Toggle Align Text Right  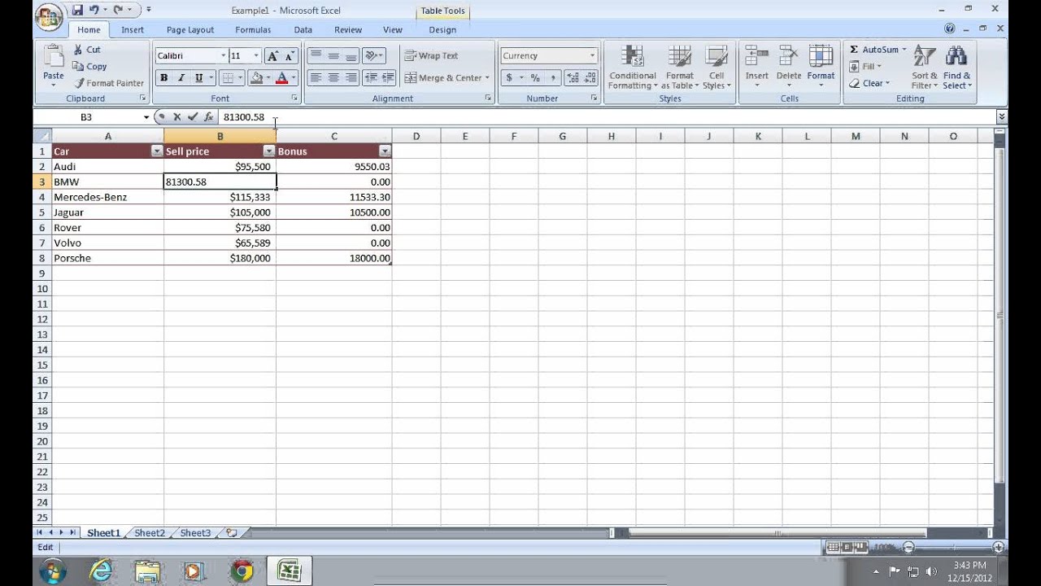(x=351, y=78)
